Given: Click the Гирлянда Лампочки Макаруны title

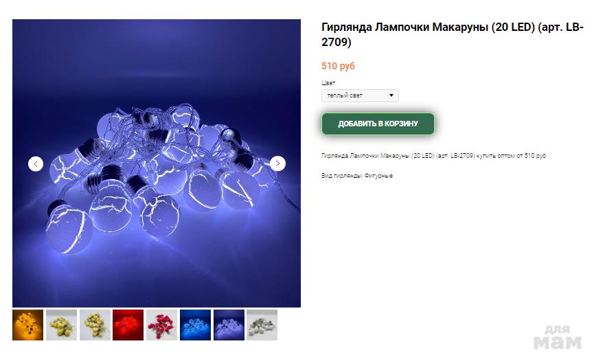Looking at the screenshot, I should click(453, 34).
